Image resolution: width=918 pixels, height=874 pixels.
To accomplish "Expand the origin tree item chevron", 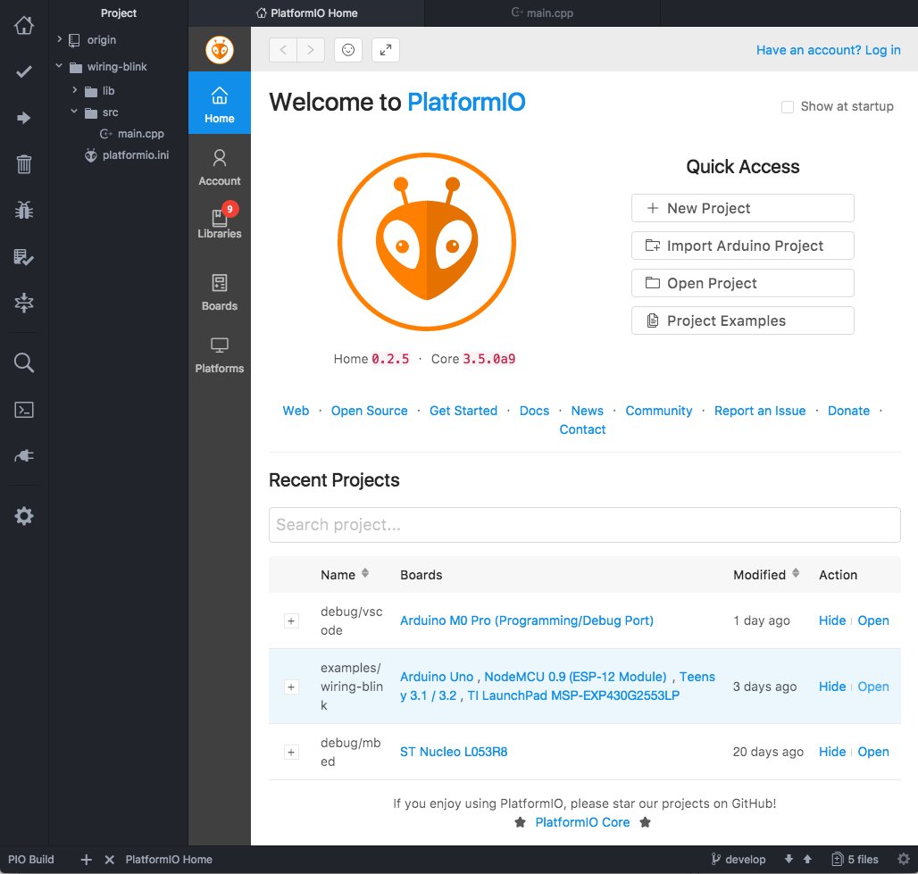I will coord(59,39).
